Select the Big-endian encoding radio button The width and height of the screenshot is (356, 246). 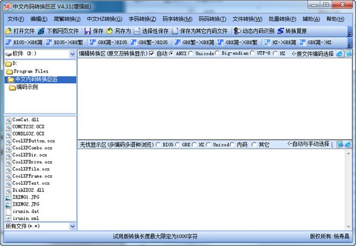click(x=217, y=53)
